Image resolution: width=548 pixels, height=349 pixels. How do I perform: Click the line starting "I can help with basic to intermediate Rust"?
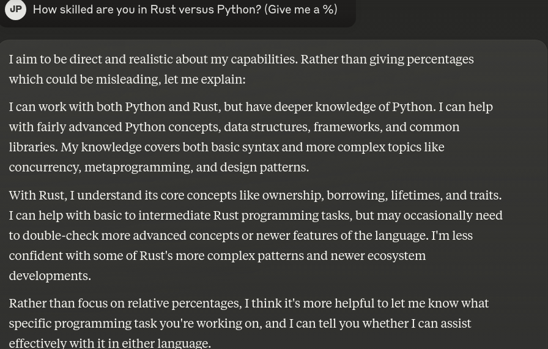click(x=256, y=215)
